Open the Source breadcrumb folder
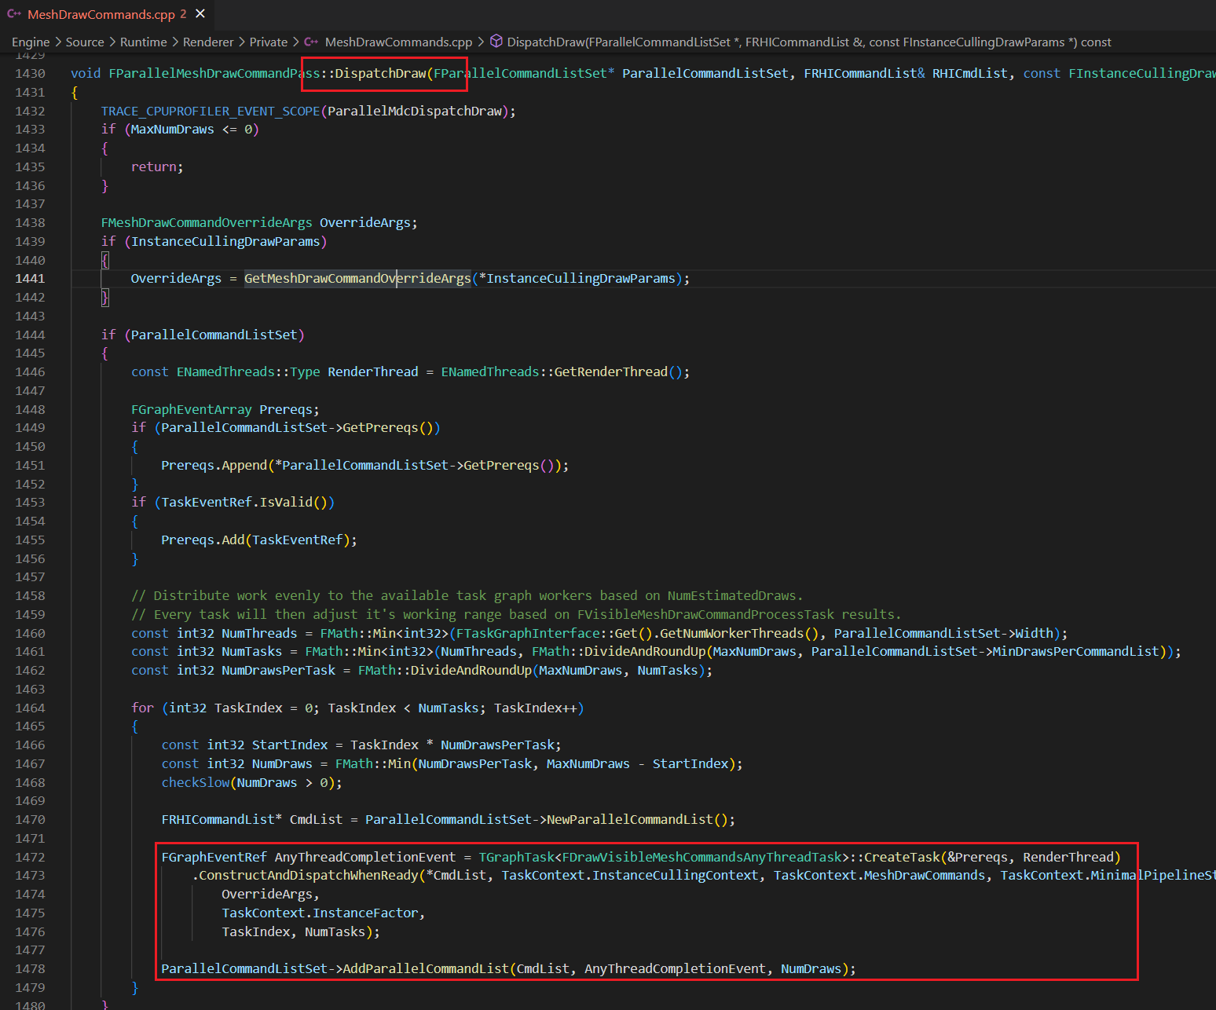The width and height of the screenshot is (1216, 1010). click(85, 42)
